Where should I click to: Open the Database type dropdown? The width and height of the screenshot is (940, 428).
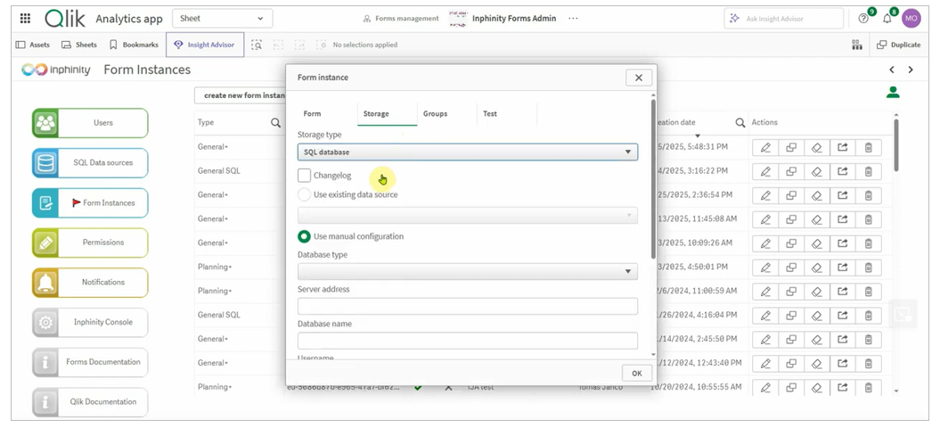pyautogui.click(x=468, y=271)
